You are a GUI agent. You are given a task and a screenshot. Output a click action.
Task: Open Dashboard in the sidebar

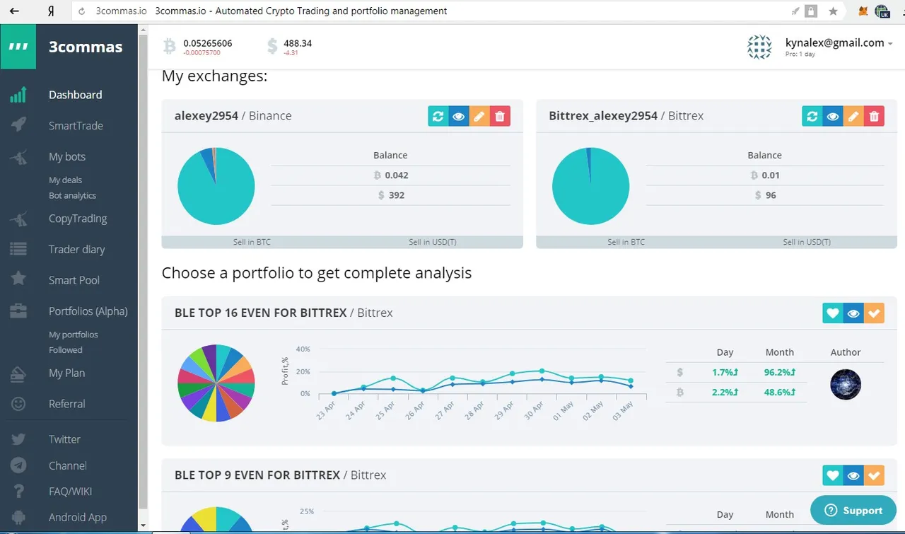tap(75, 95)
